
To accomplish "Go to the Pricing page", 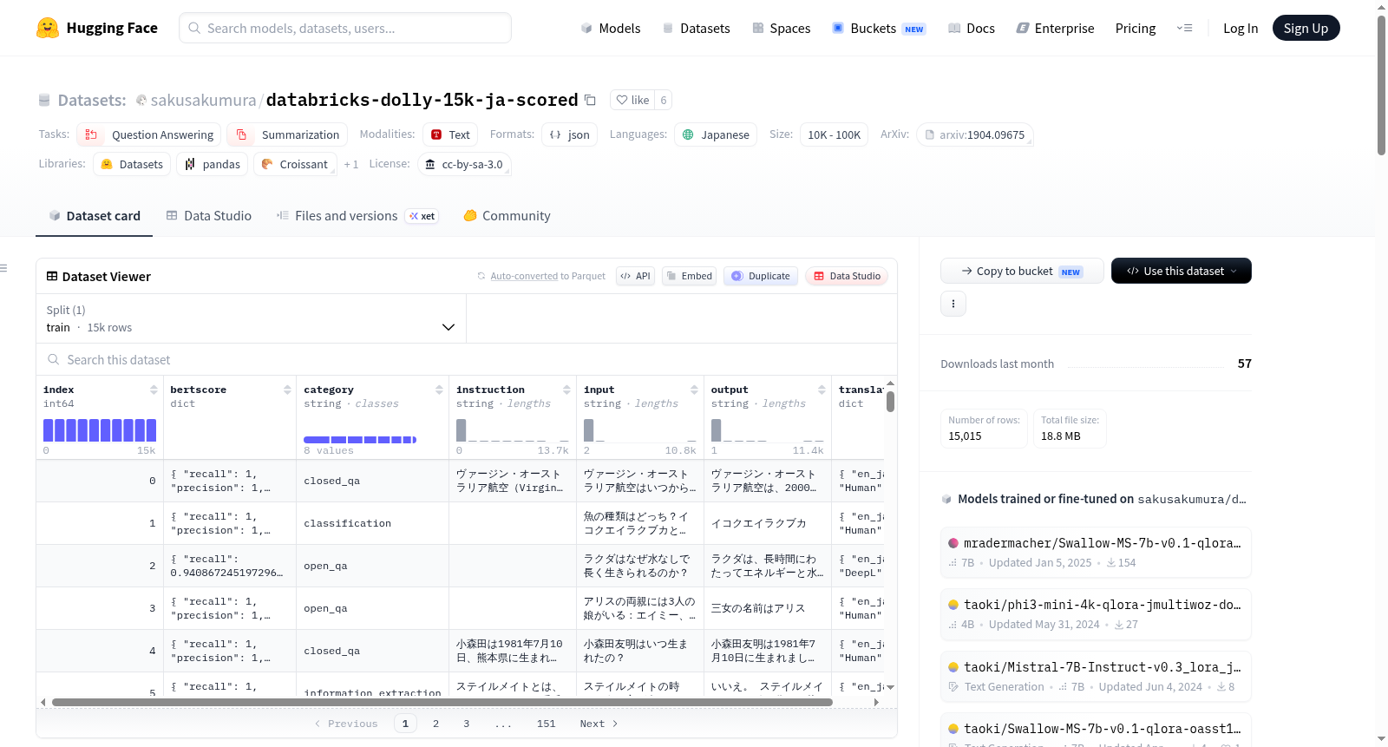I will point(1136,28).
